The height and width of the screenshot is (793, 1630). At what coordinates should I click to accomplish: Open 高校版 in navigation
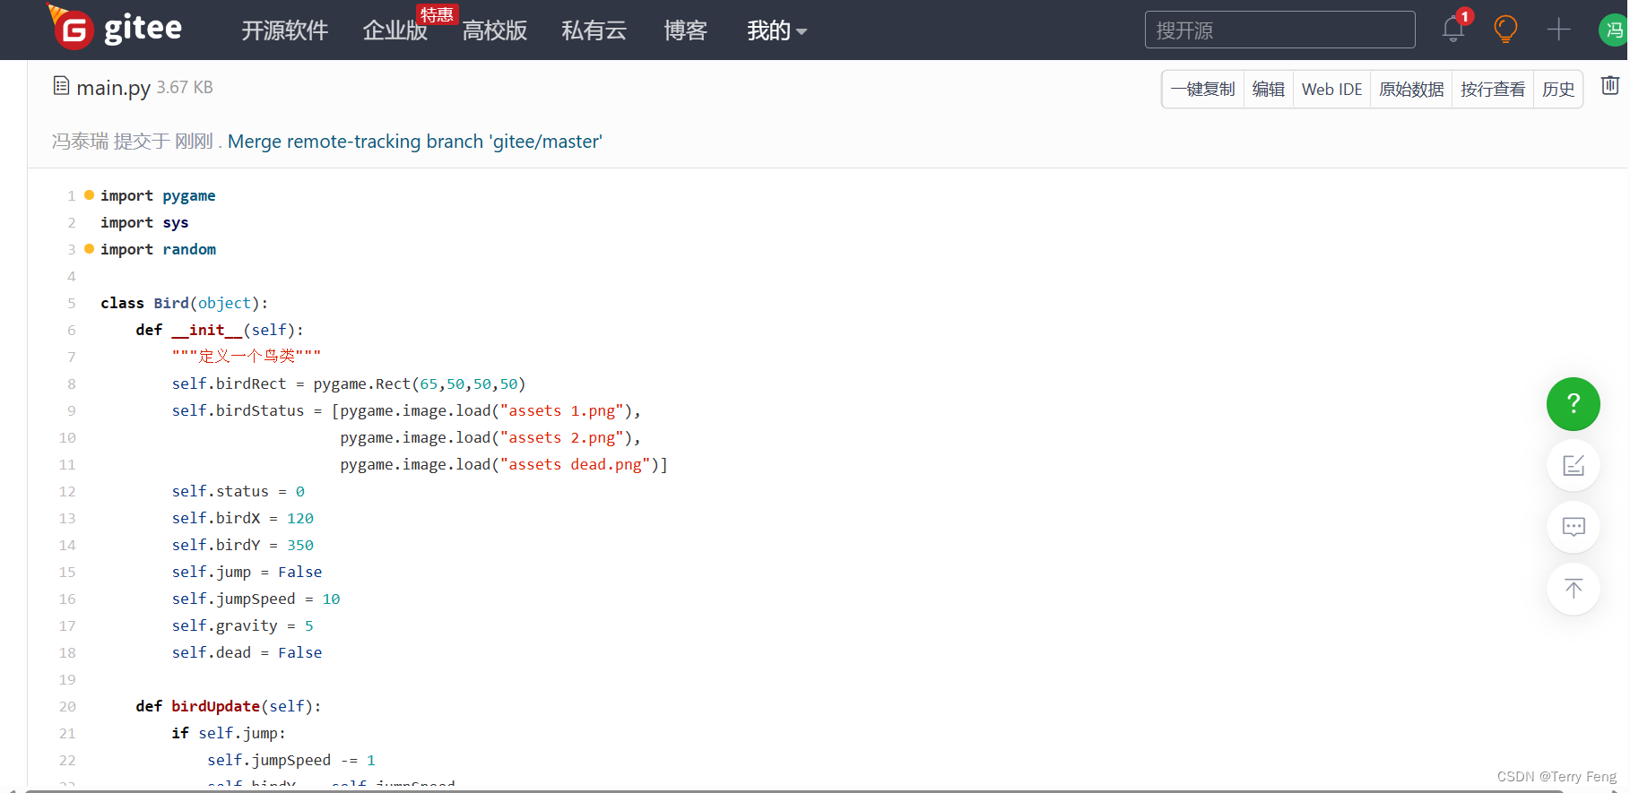coord(494,30)
